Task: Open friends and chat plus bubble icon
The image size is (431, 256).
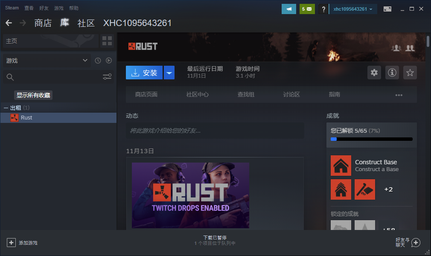Action: coord(416,242)
